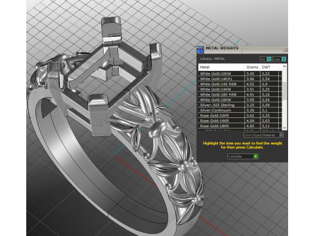
Task: Toggle the User library option
Action: 279,59
